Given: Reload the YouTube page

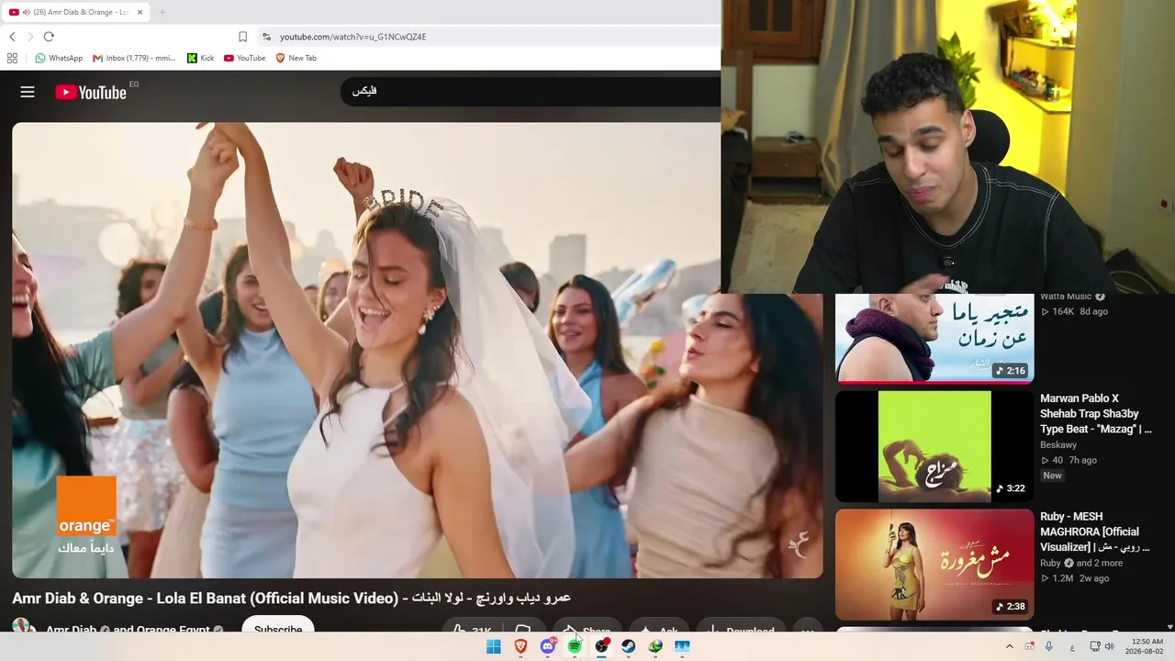Looking at the screenshot, I should pos(49,37).
